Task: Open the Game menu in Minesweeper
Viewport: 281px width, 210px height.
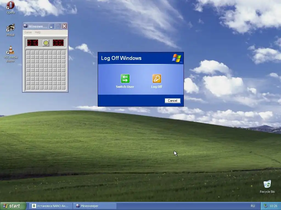Action: pos(28,32)
